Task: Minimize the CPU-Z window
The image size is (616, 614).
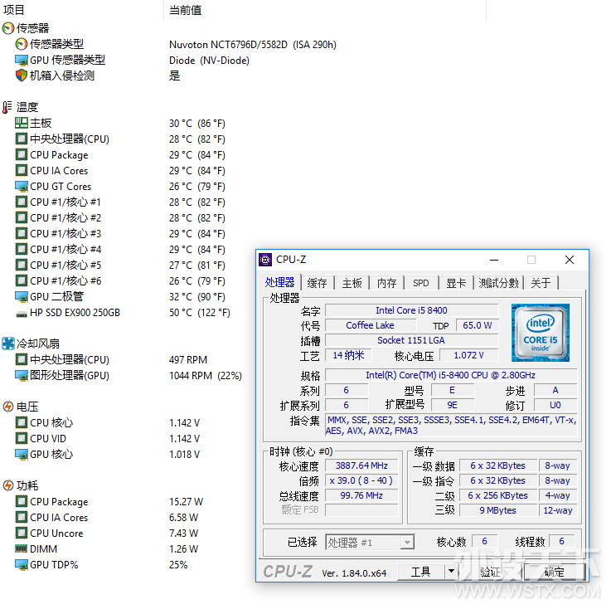Action: (x=494, y=260)
